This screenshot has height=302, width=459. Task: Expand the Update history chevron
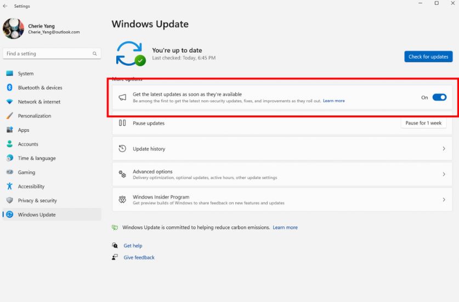pos(444,149)
